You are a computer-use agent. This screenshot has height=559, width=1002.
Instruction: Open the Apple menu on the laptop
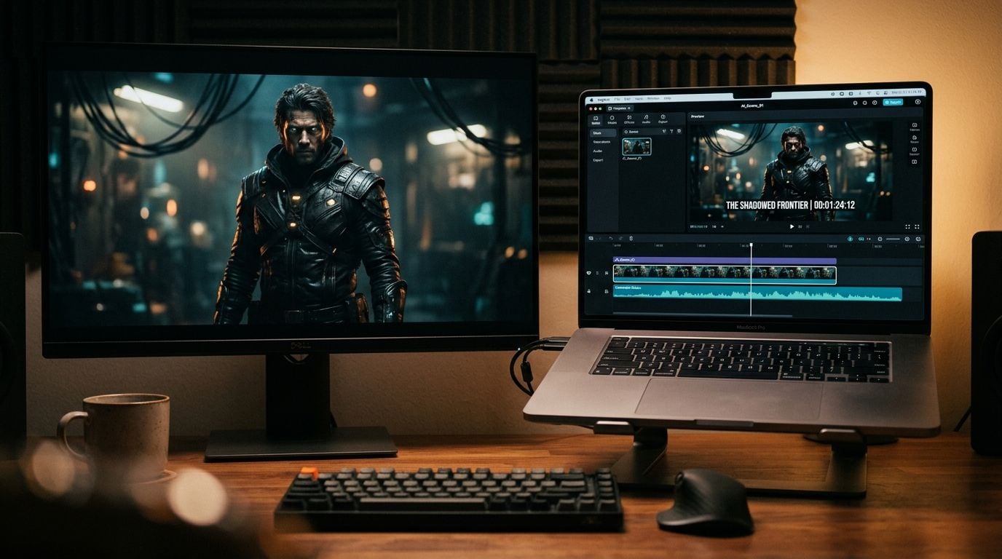tap(591, 100)
